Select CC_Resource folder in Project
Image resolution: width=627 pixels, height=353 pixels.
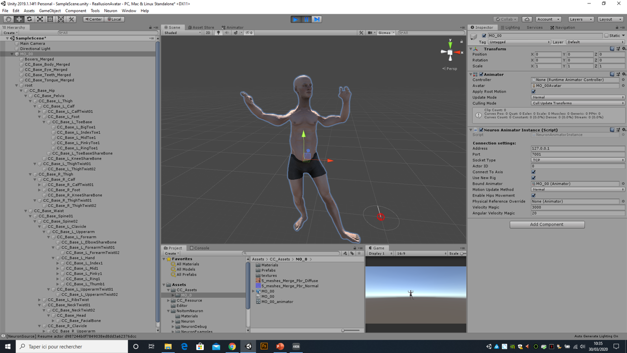(189, 301)
